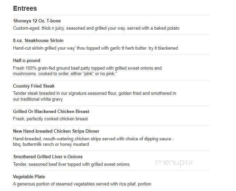Click the steamed vegetables rice pilaf description
Viewport: 236px width, 191px height.
[82, 184]
